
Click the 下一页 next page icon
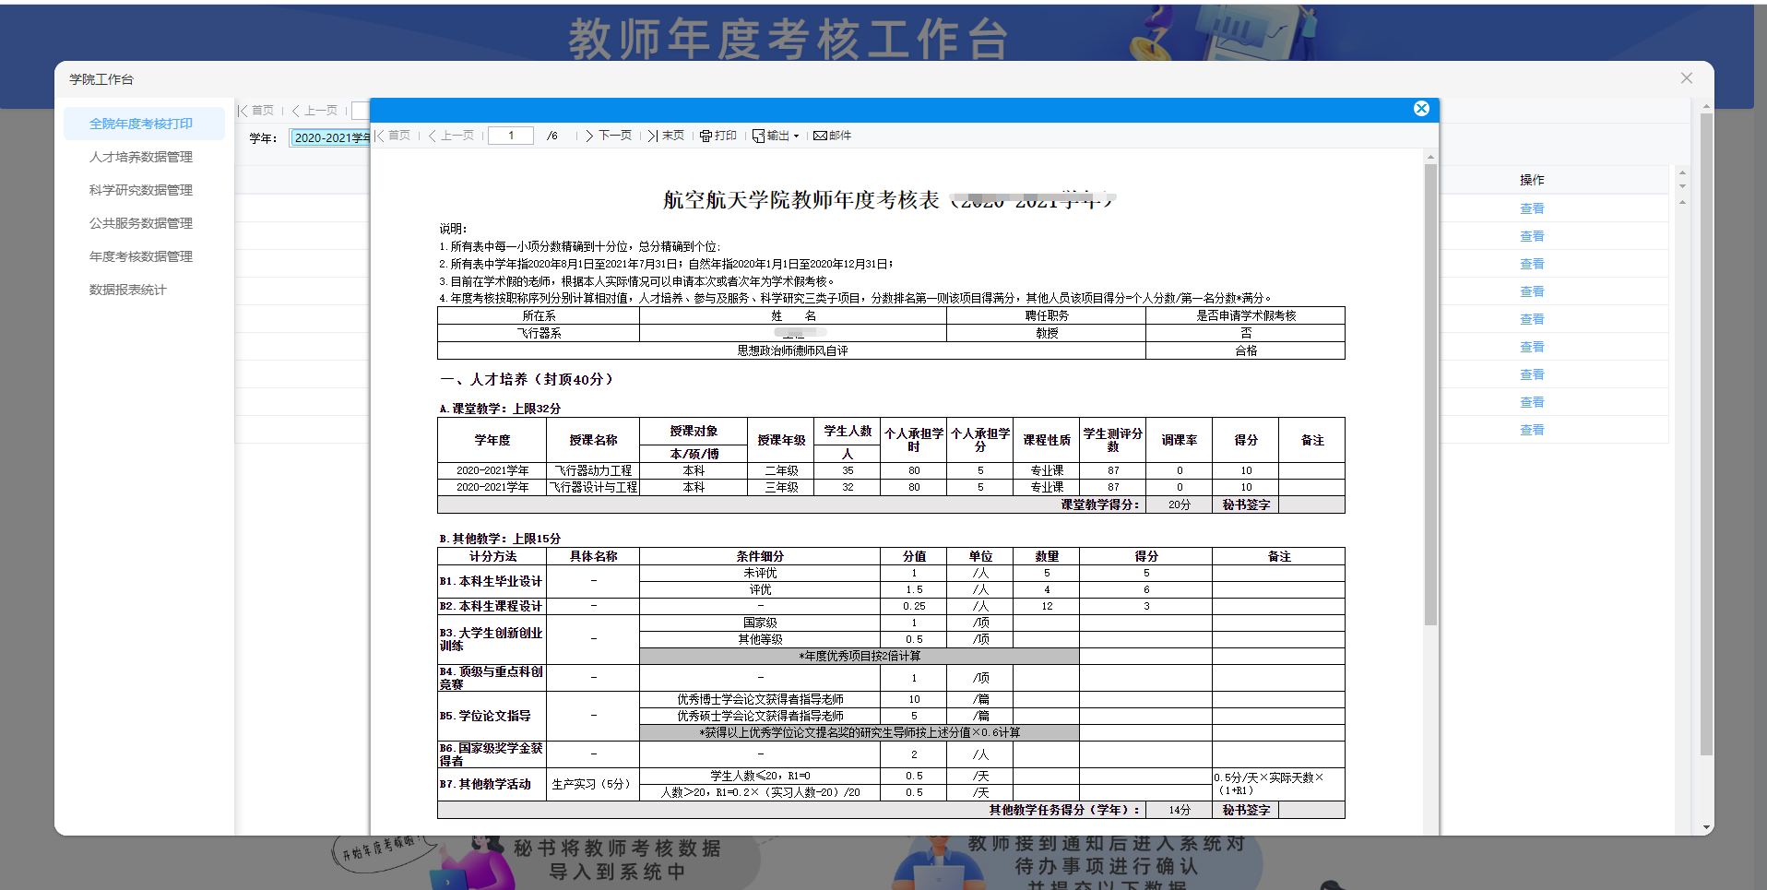(609, 136)
